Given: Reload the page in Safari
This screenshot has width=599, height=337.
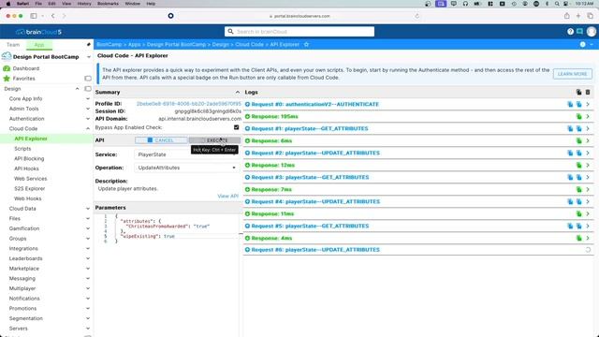Looking at the screenshot, I should pos(416,16).
